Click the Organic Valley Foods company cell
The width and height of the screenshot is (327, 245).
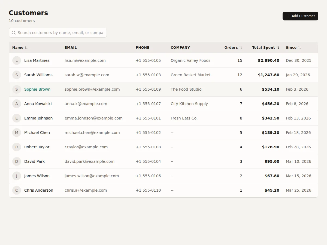pos(190,60)
